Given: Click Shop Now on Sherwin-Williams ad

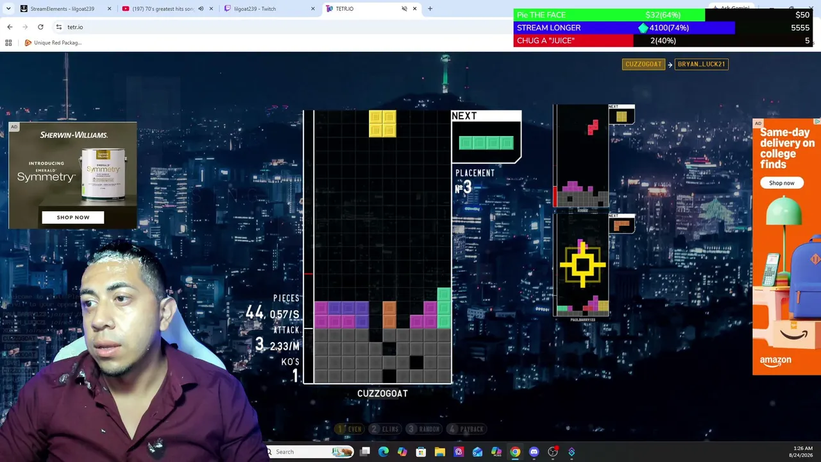Looking at the screenshot, I should tap(73, 218).
